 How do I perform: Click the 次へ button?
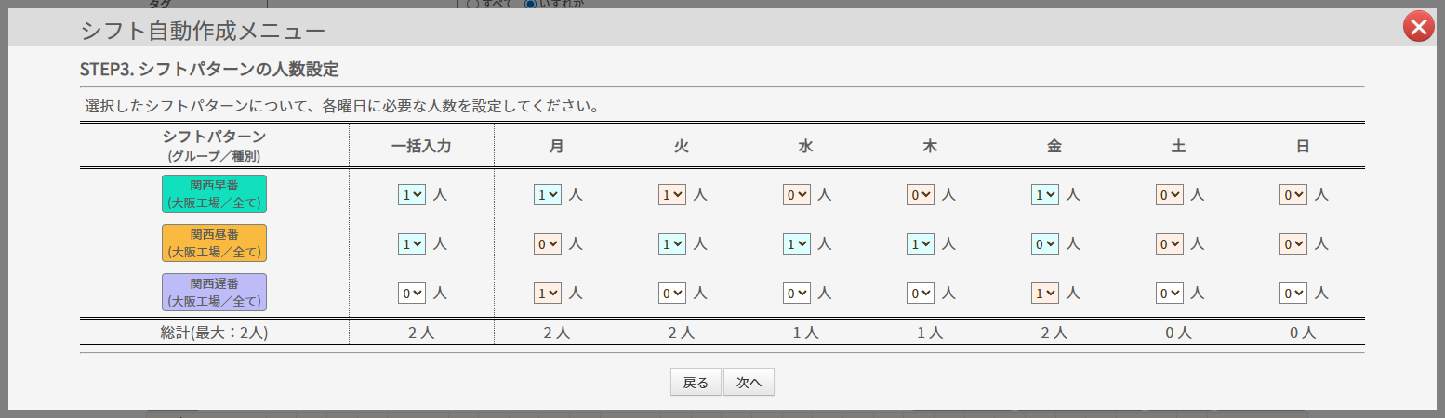point(749,383)
